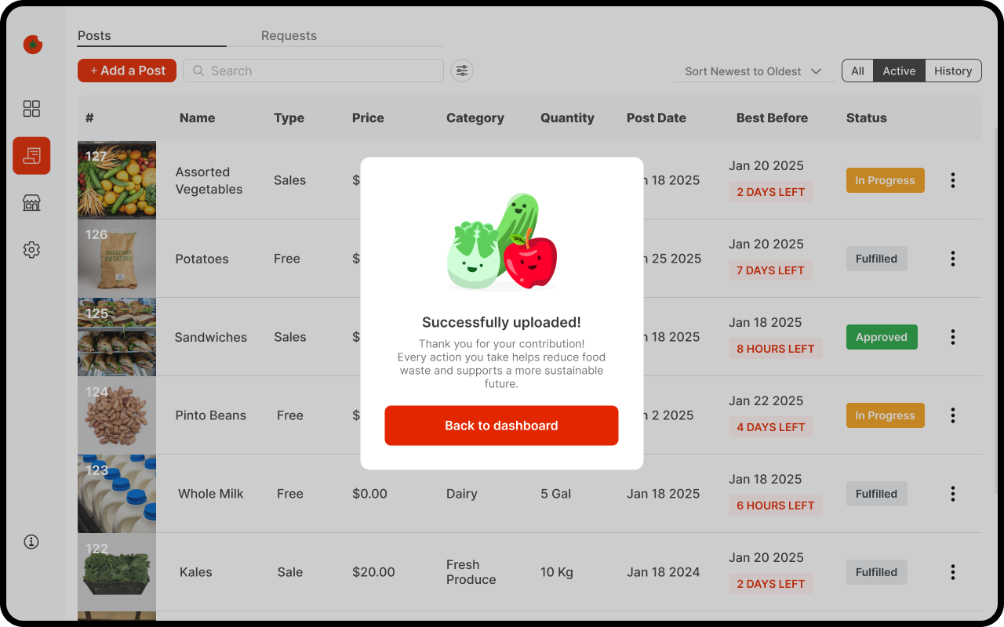Open the dashboard grid icon in sidebar
Image resolution: width=1004 pixels, height=627 pixels.
[31, 109]
